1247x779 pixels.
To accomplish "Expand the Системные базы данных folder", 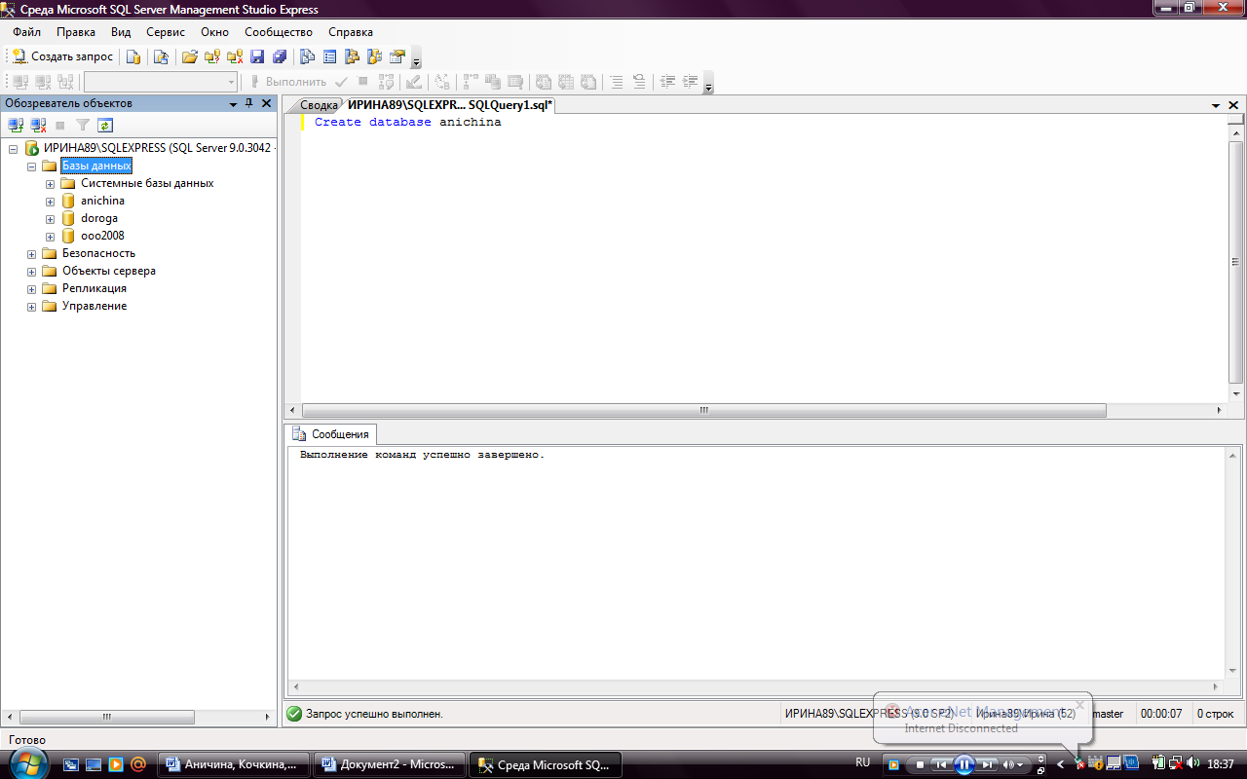I will (50, 183).
